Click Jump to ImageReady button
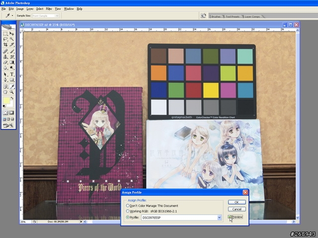Image resolution: width=318 pixels, height=238 pixels. tap(8, 125)
